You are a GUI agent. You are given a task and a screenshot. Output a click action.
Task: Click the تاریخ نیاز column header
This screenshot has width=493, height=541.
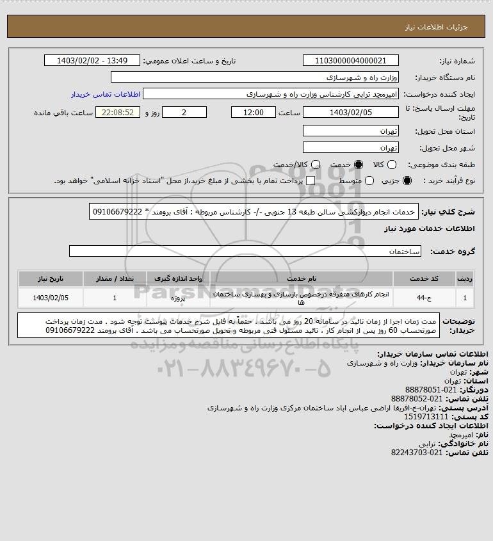coord(51,279)
